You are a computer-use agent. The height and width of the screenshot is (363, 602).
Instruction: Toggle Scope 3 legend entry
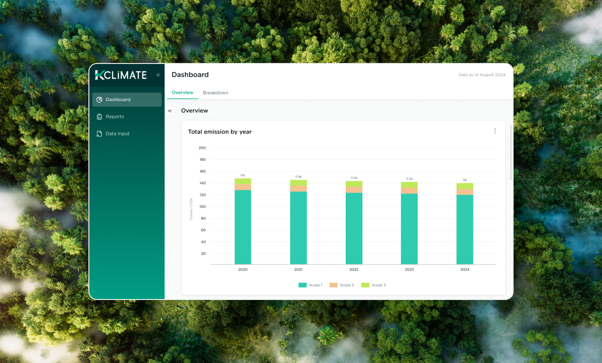(x=373, y=285)
